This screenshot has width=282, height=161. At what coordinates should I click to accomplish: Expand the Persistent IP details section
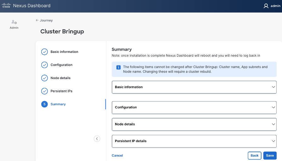point(273,141)
